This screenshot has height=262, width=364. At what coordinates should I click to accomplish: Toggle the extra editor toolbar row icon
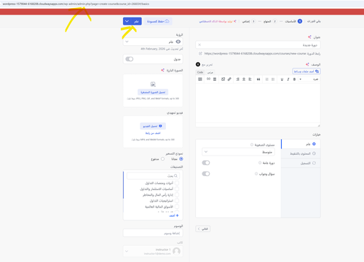(x=200, y=79)
